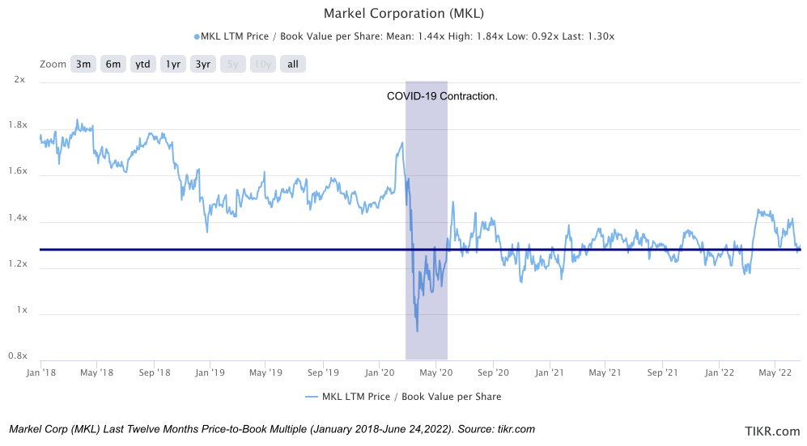Viewport: 807px width, 446px height.
Task: Click the Markel Corporation (MKL) chart title
Action: pyautogui.click(x=404, y=14)
